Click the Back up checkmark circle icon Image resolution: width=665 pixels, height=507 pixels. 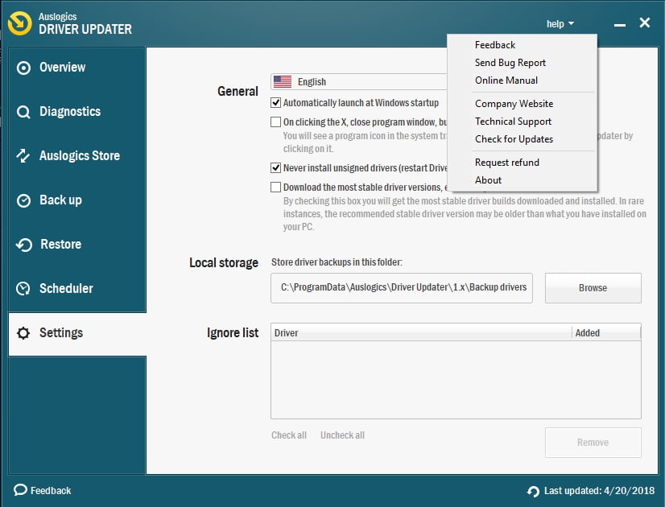tap(23, 200)
